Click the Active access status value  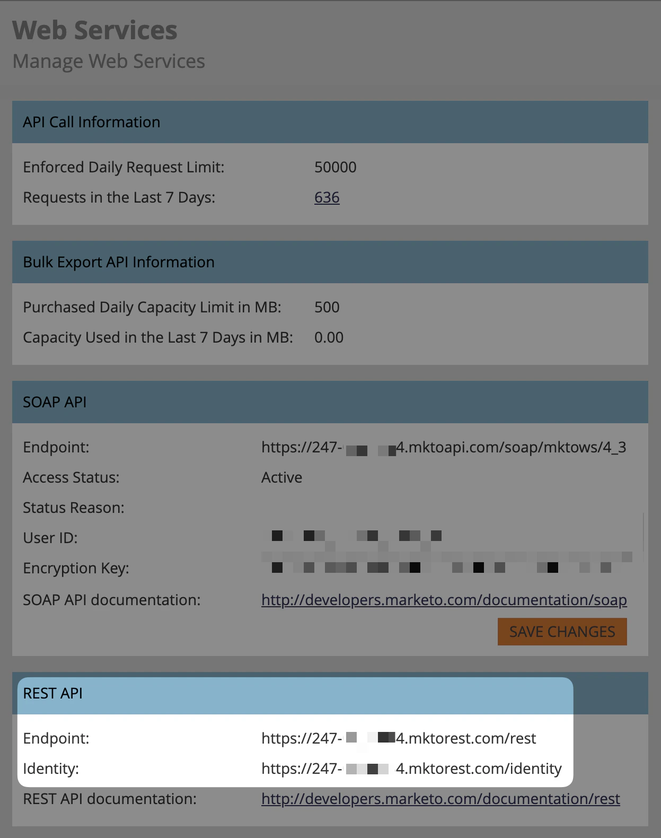[281, 477]
